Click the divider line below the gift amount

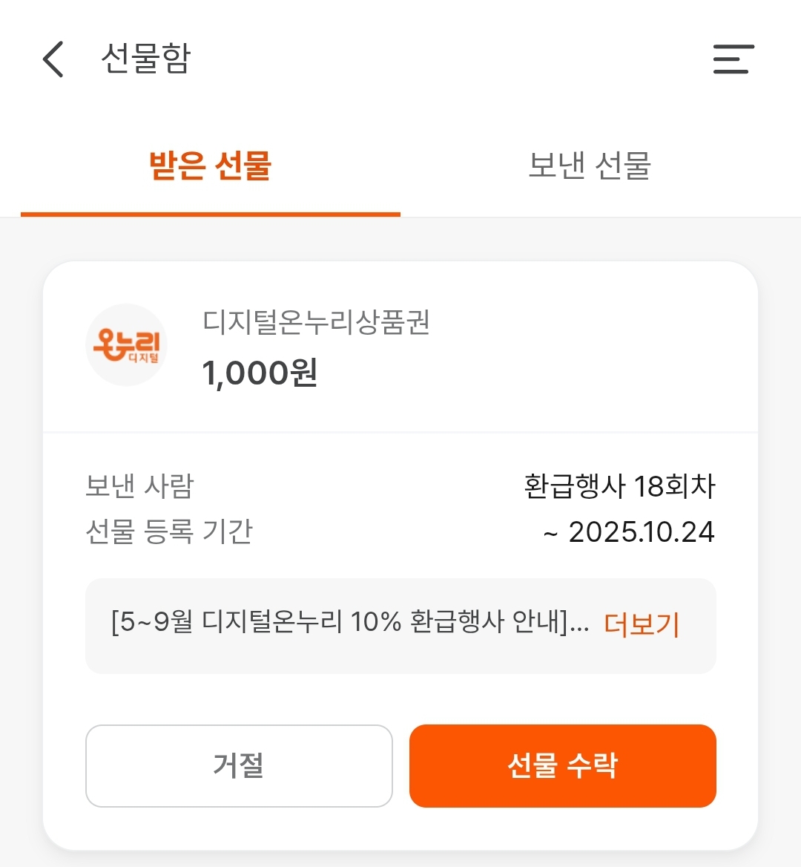click(x=400, y=432)
